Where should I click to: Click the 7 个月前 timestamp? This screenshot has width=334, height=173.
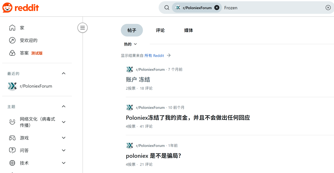175,69
